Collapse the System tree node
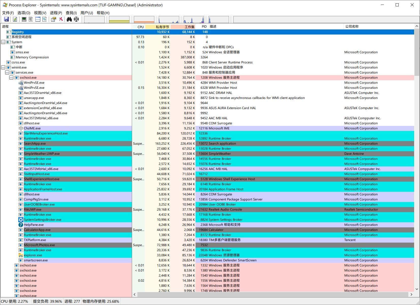Viewport: 420px width, 305px height. [3, 42]
